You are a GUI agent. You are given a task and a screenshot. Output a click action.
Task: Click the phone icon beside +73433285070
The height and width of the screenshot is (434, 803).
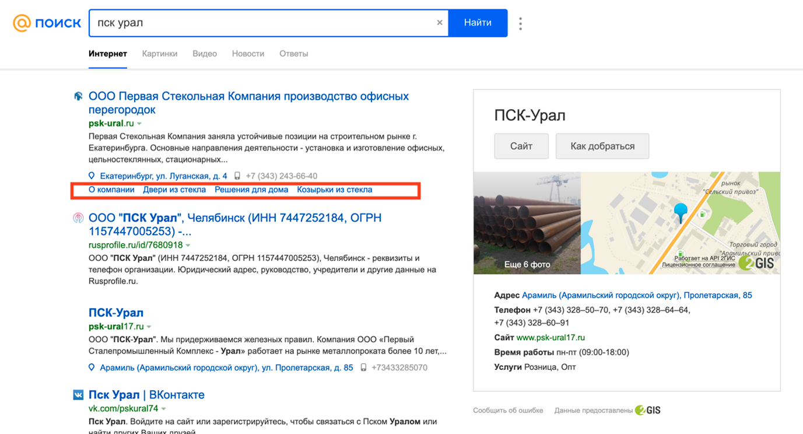363,368
